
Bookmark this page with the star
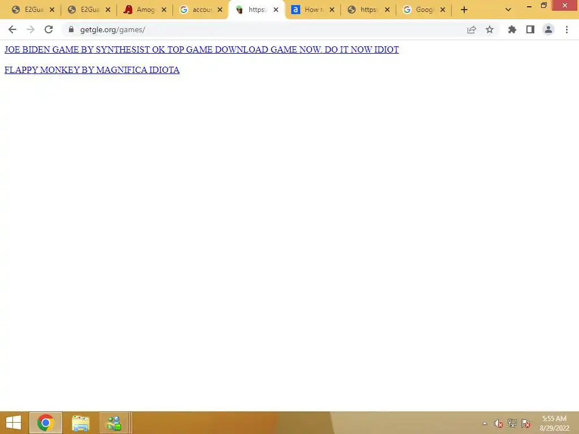pyautogui.click(x=490, y=29)
